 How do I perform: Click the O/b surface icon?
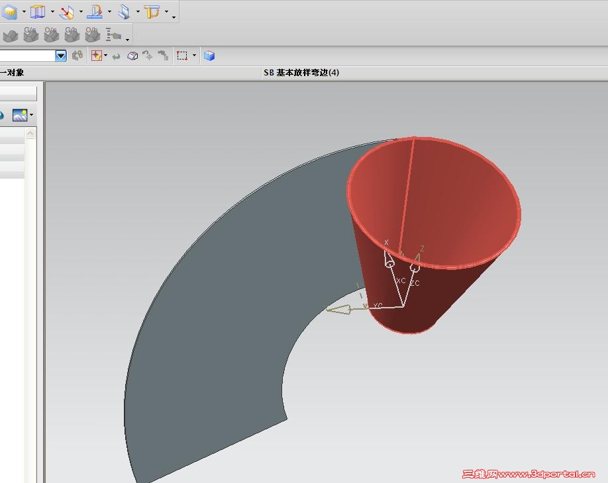(92, 35)
